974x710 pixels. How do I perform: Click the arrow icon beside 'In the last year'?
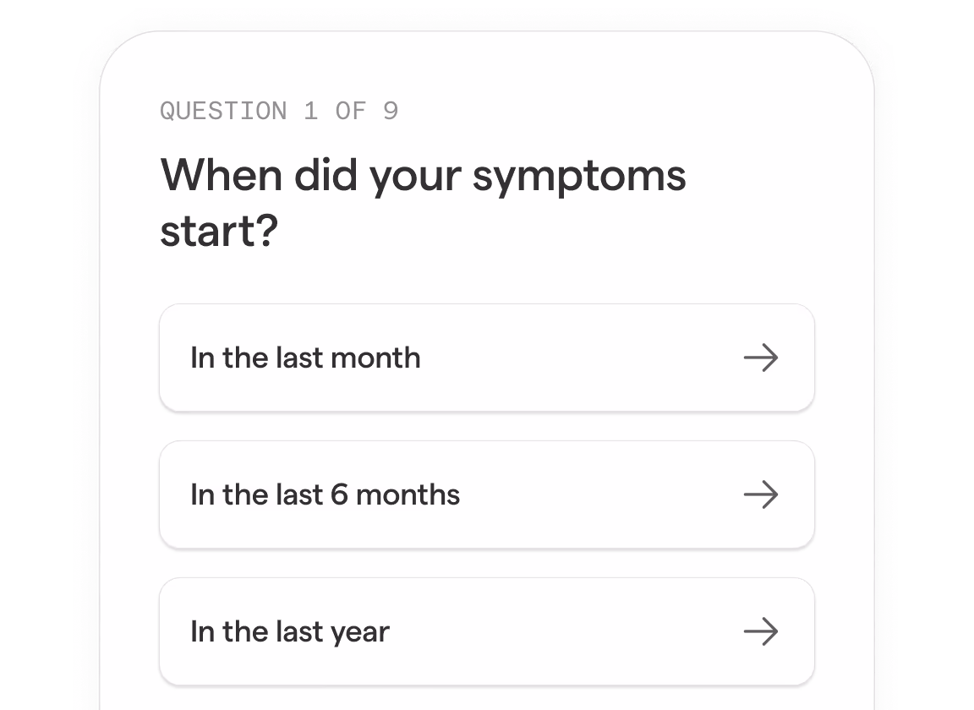click(762, 631)
